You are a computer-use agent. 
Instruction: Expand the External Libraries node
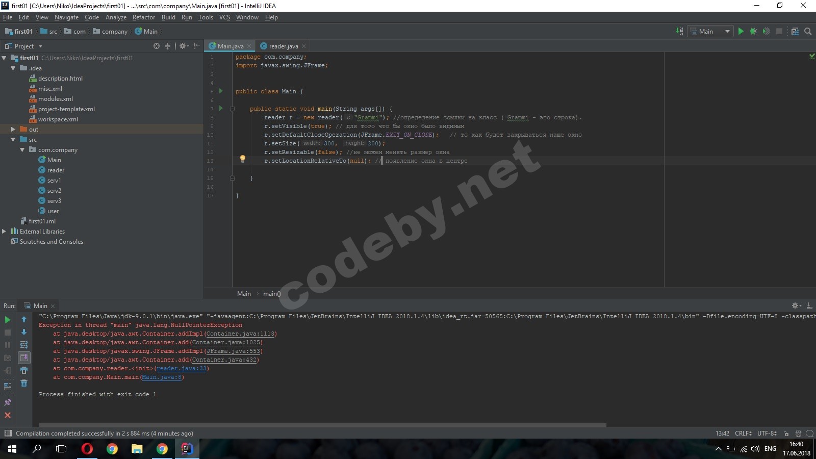tap(4, 232)
